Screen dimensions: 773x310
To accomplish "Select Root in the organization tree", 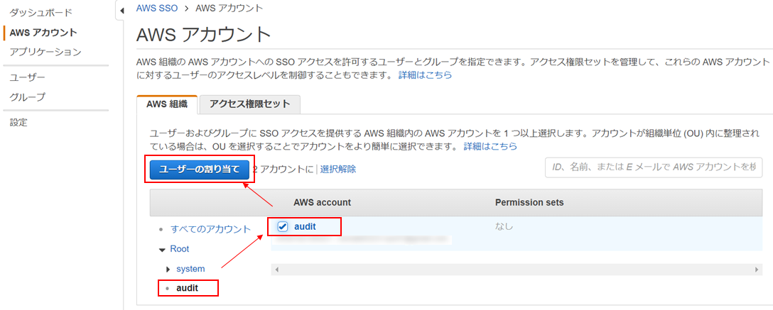I will 180,249.
